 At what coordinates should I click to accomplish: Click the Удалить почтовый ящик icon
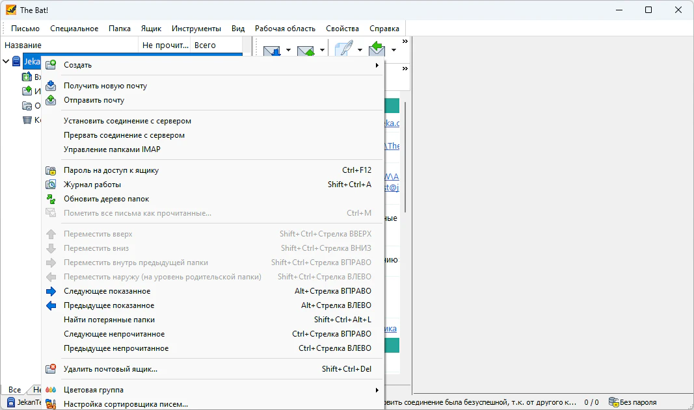[x=51, y=369]
